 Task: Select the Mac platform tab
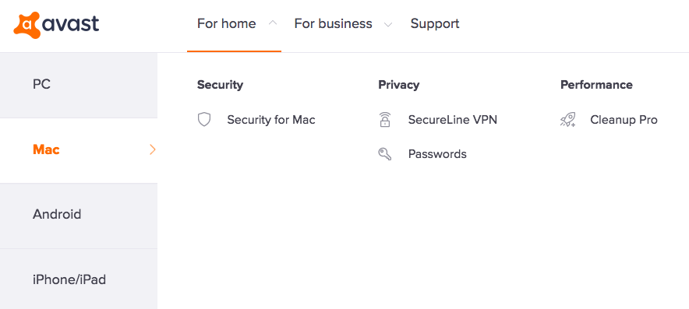click(79, 150)
